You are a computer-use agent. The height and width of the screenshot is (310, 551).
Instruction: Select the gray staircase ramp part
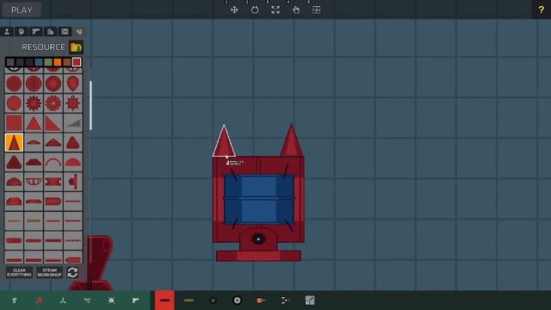point(73,123)
